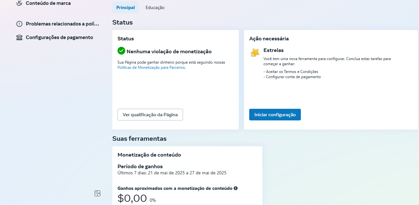Viewport: 419px width, 205px height.
Task: Select the Principal tab
Action: coord(125,7)
